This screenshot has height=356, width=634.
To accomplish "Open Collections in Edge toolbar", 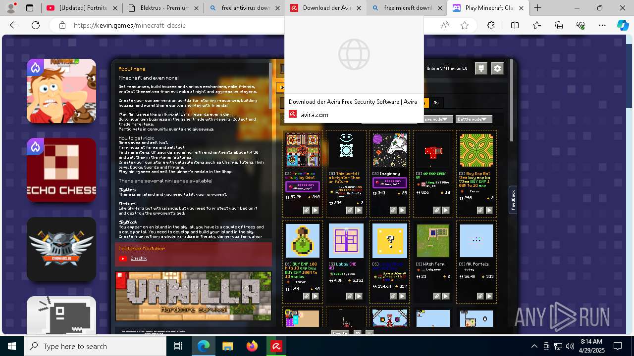I will pyautogui.click(x=559, y=25).
